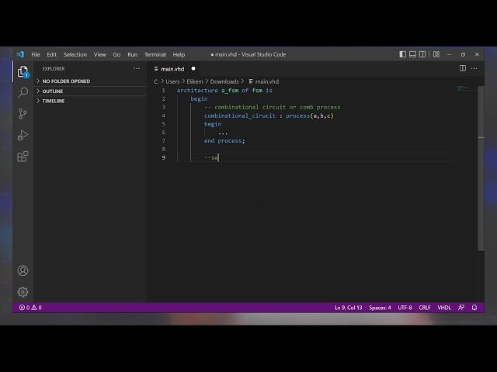This screenshot has height=372, width=497.
Task: Open the Selection menu
Action: (x=75, y=54)
